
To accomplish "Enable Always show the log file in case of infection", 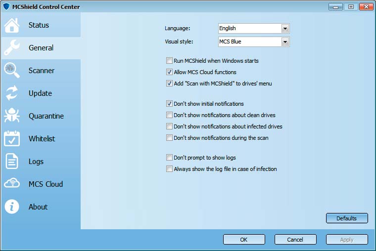I will [x=169, y=169].
